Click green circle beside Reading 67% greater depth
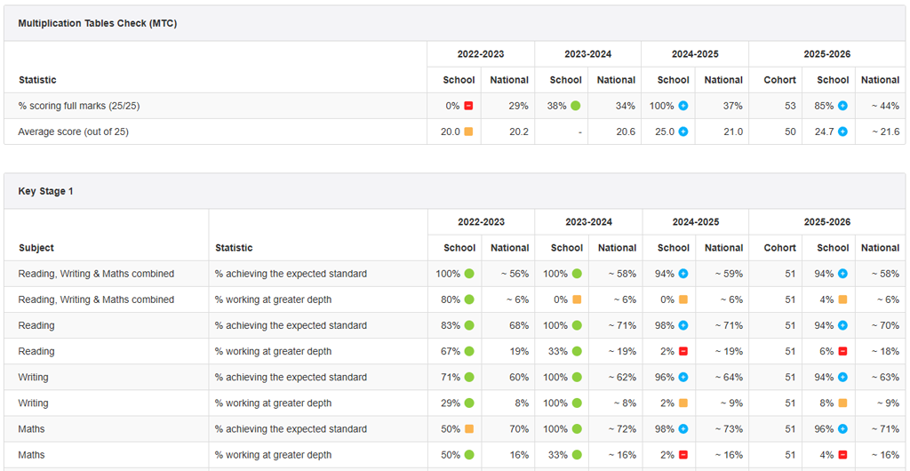The image size is (910, 471). pos(469,351)
